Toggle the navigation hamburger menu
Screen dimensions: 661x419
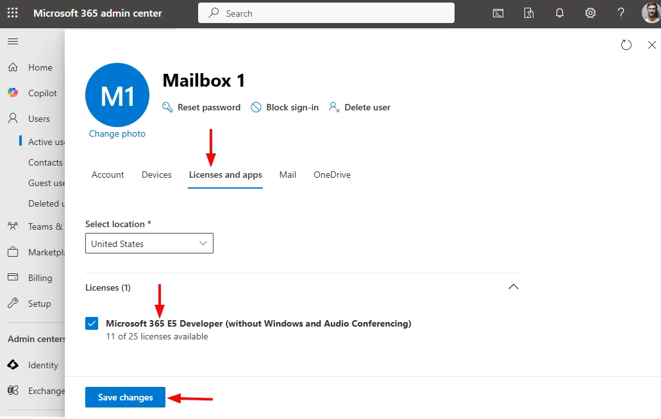13,42
